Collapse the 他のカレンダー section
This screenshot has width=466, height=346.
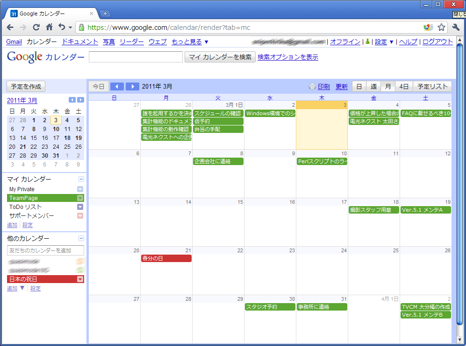pos(81,238)
